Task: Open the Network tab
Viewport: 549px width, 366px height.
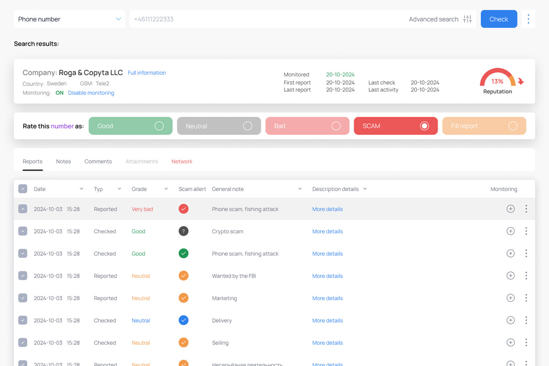Action: coord(182,161)
